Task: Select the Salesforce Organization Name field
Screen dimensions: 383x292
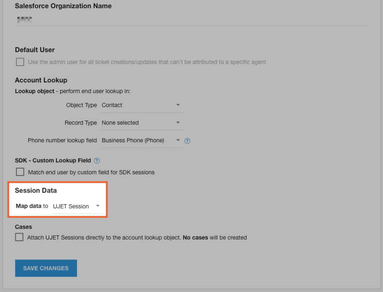Action: click(191, 19)
